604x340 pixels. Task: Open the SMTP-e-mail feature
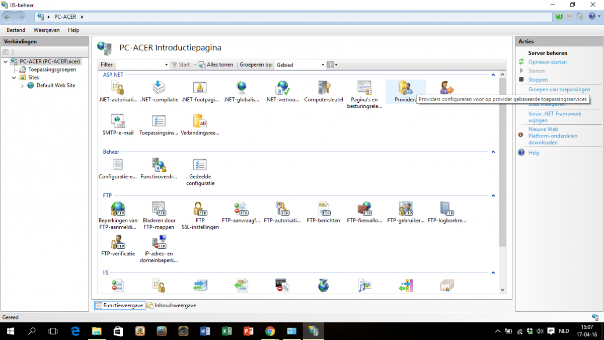(118, 125)
